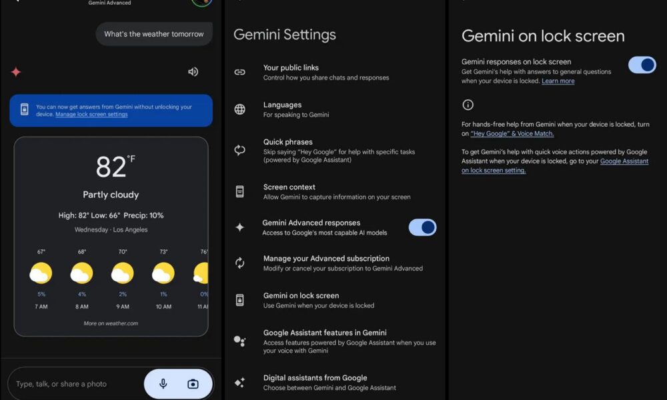Click the sparkle icon beside Gemini Advanced responses

tap(240, 227)
